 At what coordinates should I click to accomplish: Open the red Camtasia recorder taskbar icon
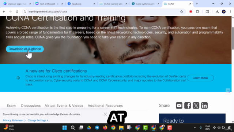170,128
